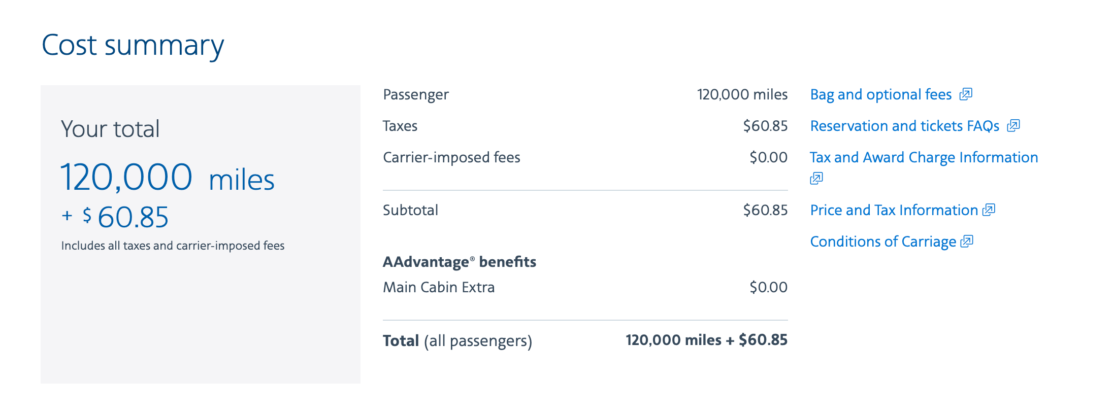This screenshot has height=412, width=1113.
Task: Click the Includes all taxes note
Action: click(173, 246)
